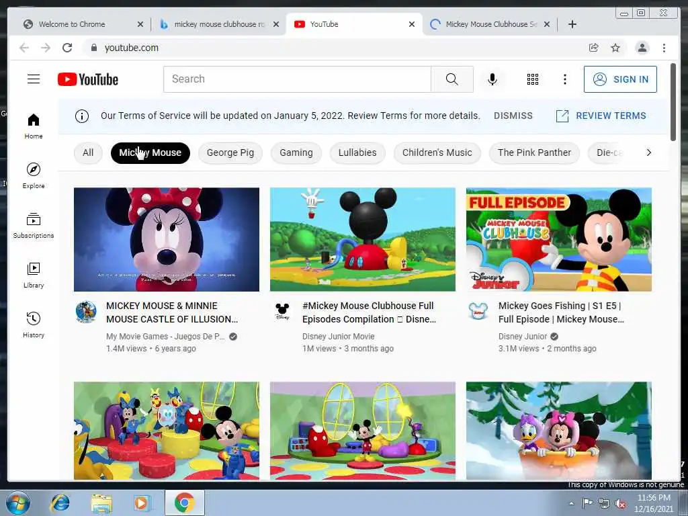Open the YouTube apps grid icon
The image size is (688, 516).
pos(533,79)
